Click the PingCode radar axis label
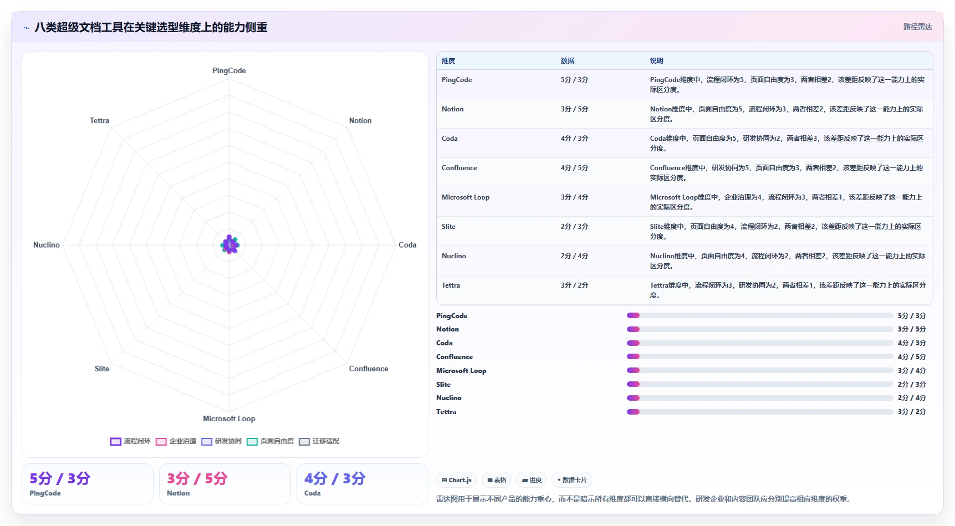 (x=229, y=70)
